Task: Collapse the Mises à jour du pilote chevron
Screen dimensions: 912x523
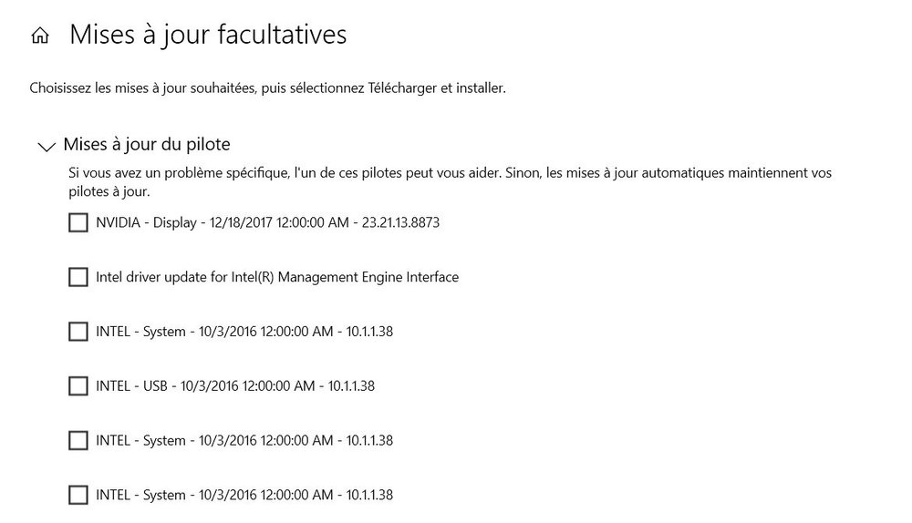Action: (45, 146)
